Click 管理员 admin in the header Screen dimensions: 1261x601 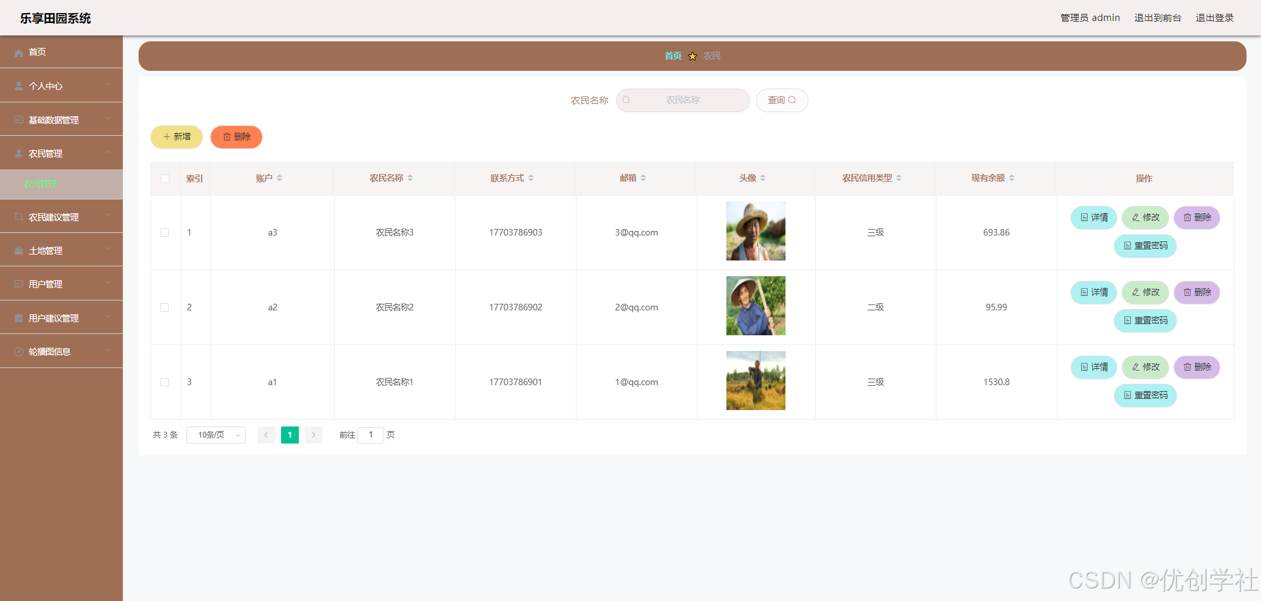(x=1090, y=18)
